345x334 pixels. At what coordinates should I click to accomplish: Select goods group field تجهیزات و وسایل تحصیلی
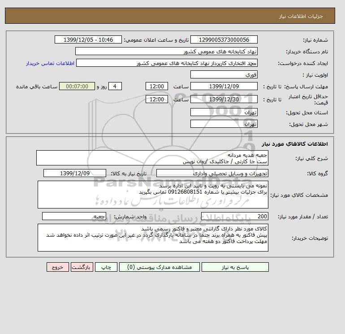[x=212, y=173]
